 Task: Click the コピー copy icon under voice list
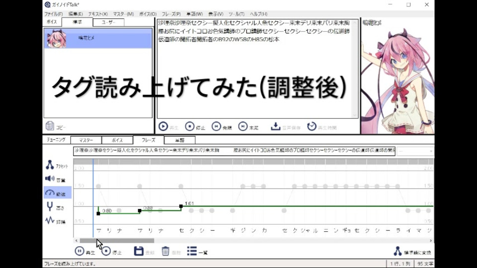click(50, 126)
